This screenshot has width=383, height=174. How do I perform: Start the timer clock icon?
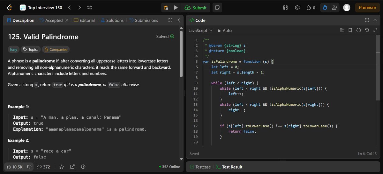tap(325, 8)
